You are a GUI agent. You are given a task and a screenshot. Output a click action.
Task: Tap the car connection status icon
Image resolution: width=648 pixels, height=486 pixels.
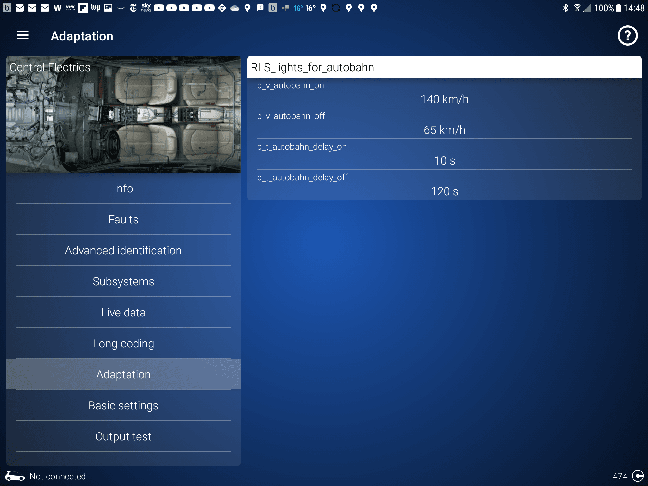tap(15, 476)
